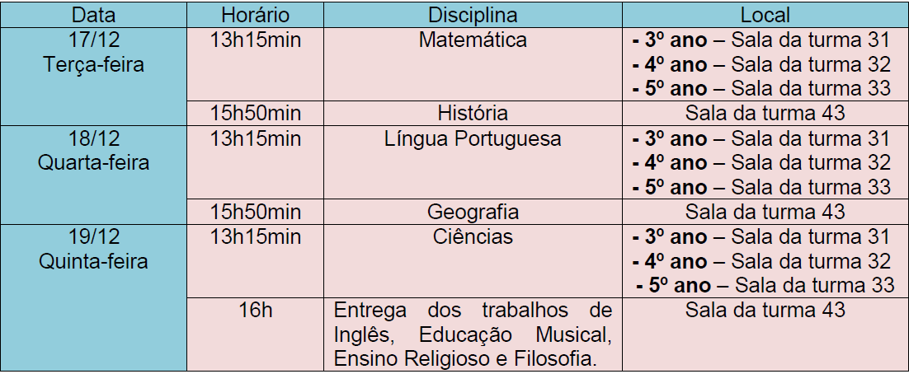This screenshot has width=909, height=374.
Task: Click the 5º ano line in Ciências row
Action: point(765,285)
